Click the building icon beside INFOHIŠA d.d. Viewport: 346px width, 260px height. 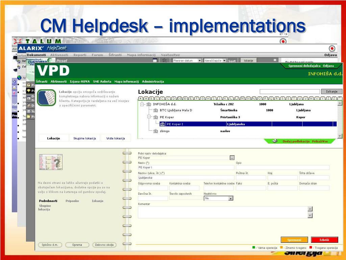pos(149,104)
